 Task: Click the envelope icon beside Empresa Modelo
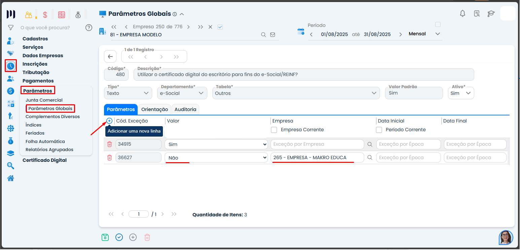click(273, 35)
